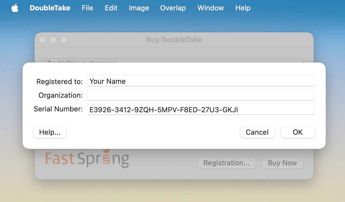Open the Overlap menu

pos(173,8)
